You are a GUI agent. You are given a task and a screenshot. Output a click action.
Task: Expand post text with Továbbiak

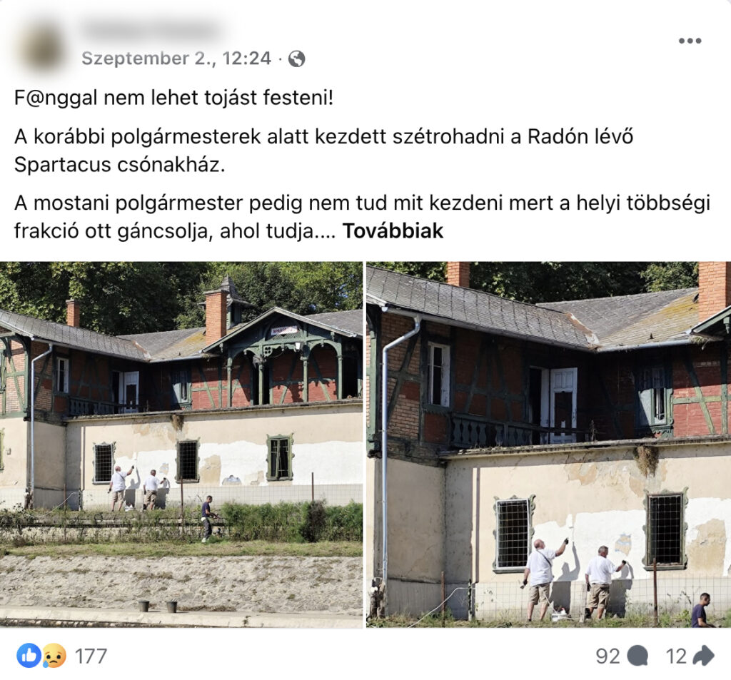tap(393, 230)
